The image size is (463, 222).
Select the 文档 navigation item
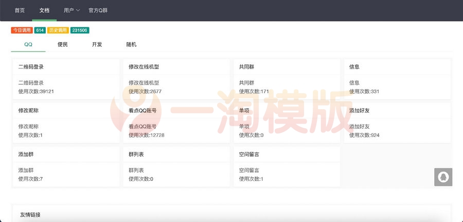pyautogui.click(x=44, y=10)
